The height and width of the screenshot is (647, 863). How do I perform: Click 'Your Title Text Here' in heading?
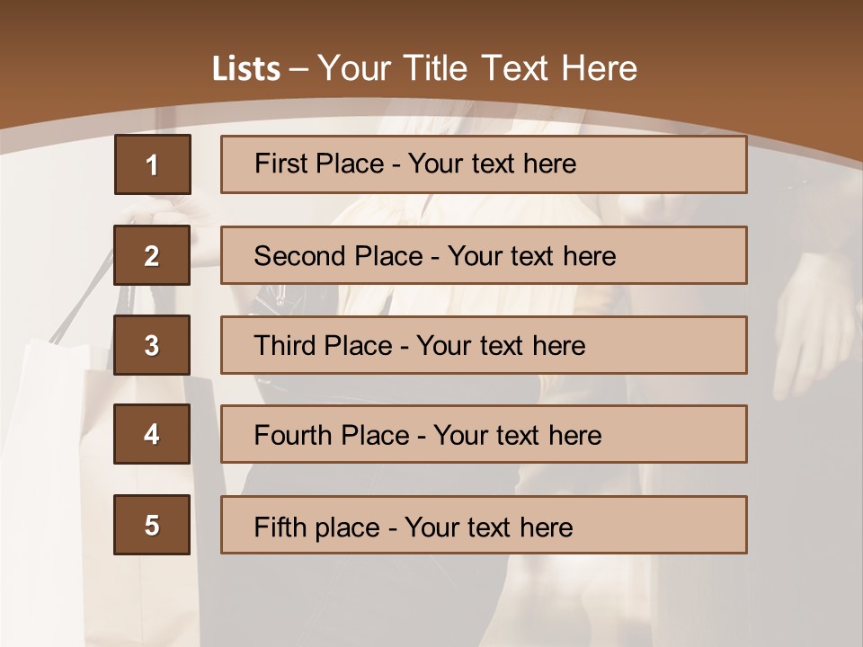477,68
